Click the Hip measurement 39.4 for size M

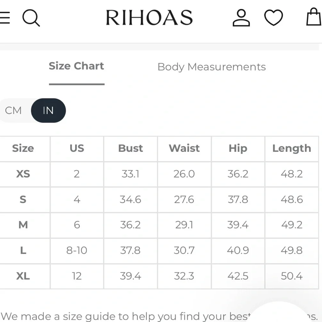click(x=238, y=225)
